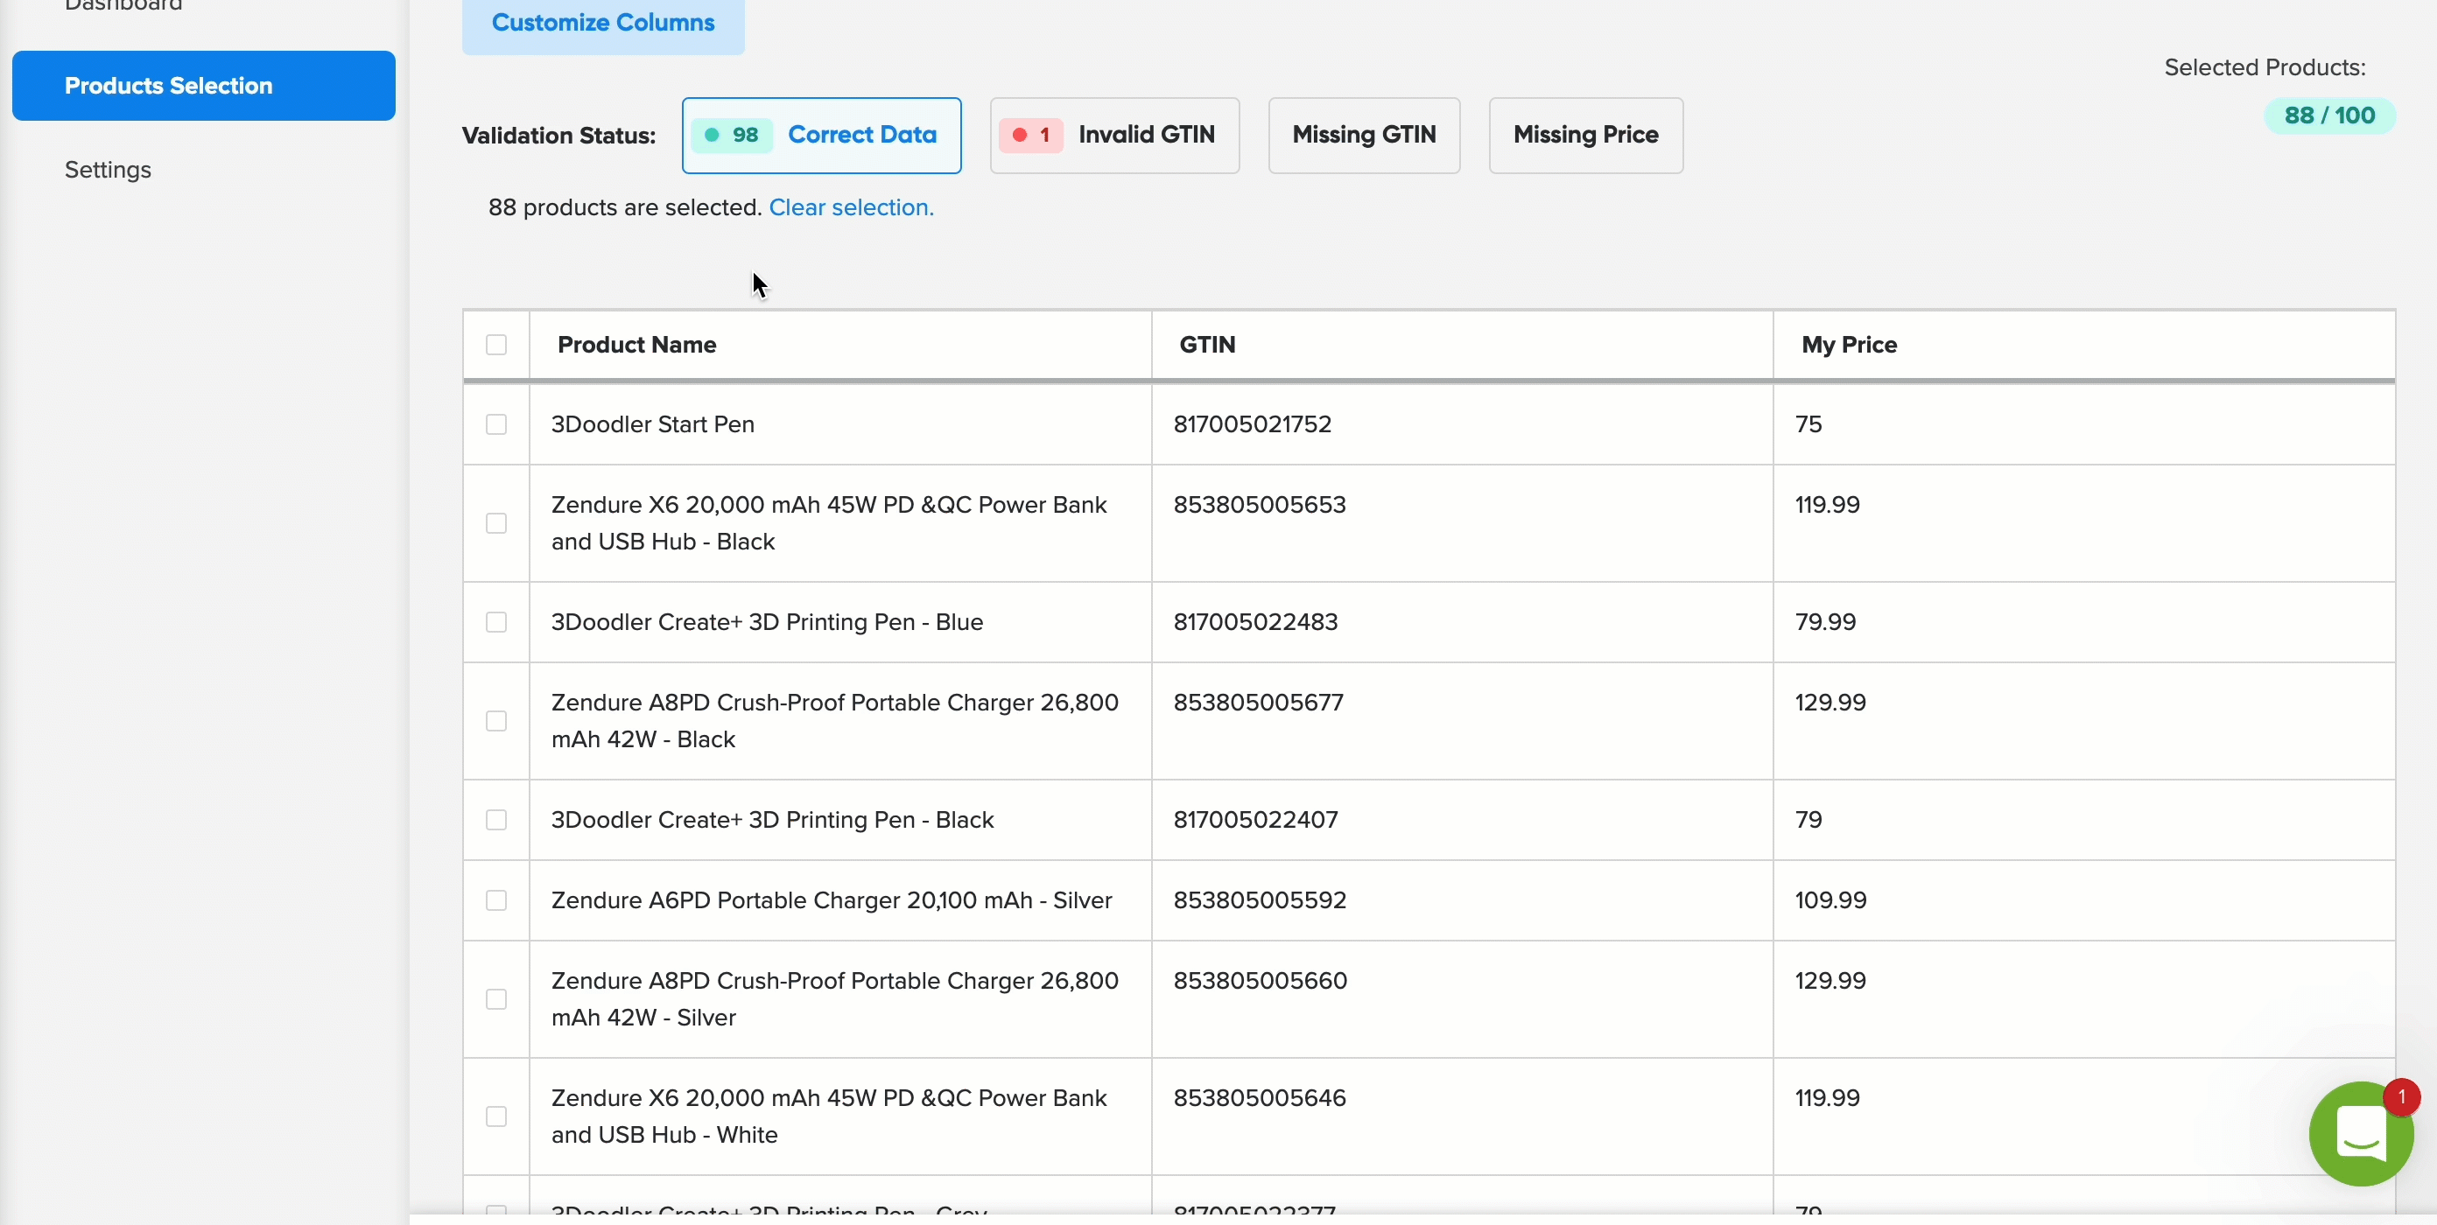Check the 3Doodler Start Pen row checkbox
Screen dimensions: 2437x1225
click(x=495, y=423)
